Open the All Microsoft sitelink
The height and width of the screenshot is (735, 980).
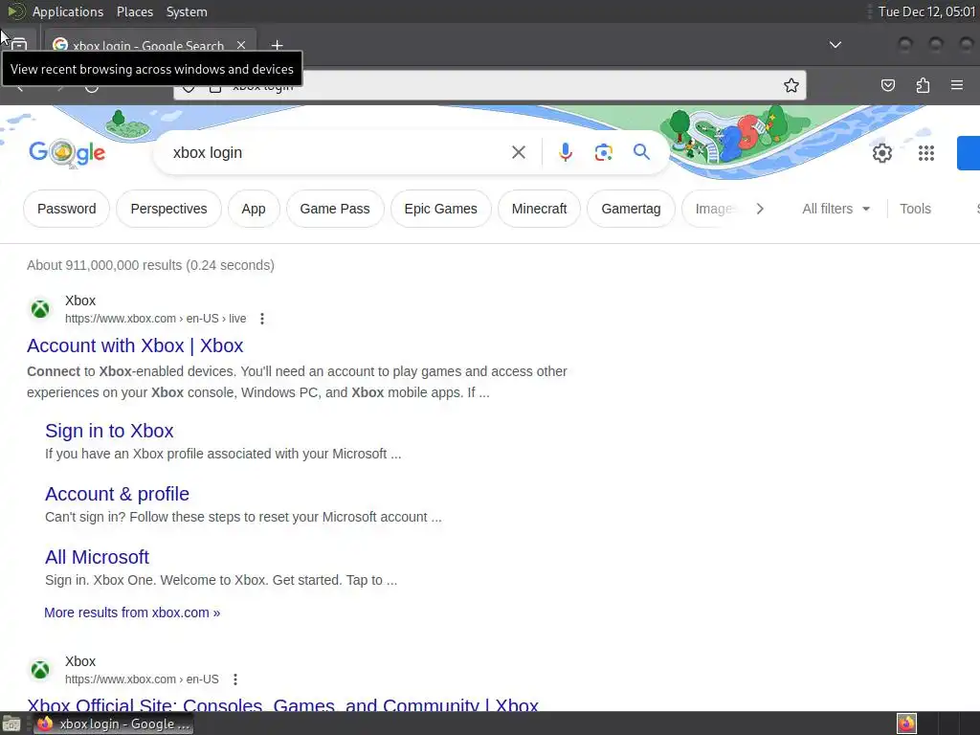point(97,557)
